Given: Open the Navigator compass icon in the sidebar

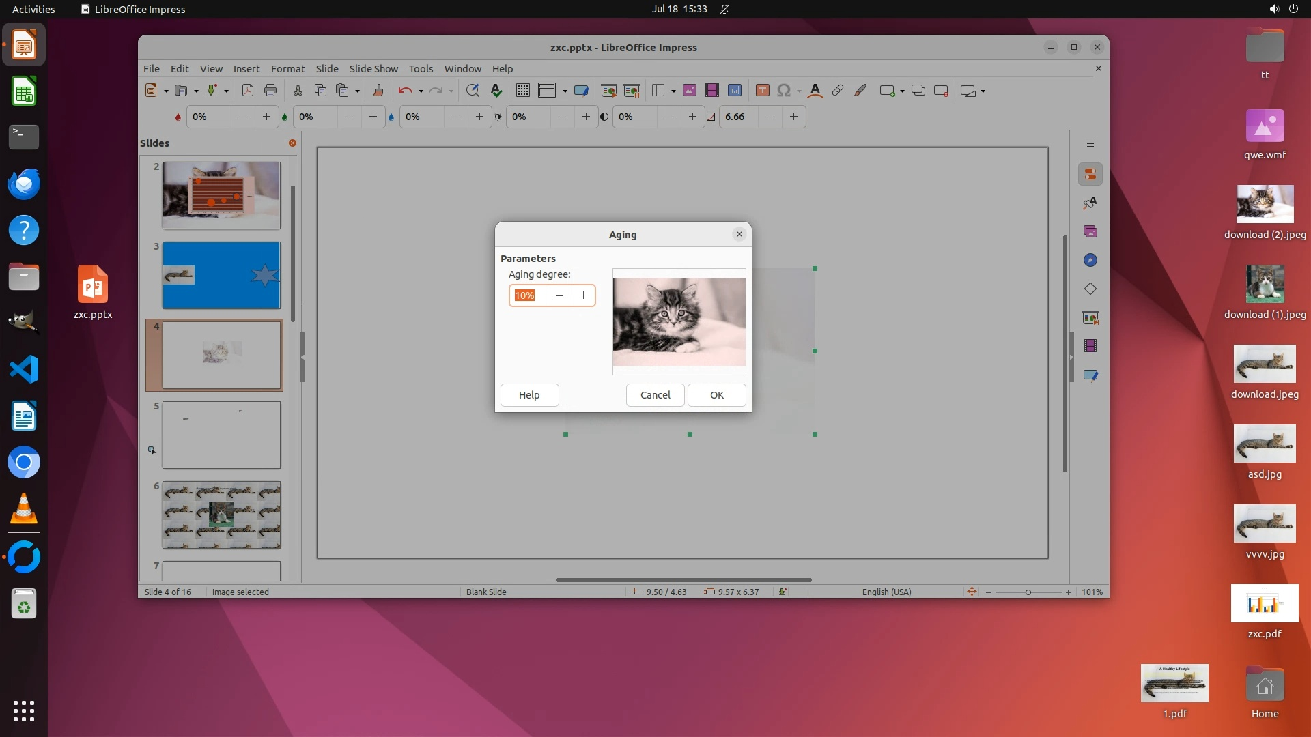Looking at the screenshot, I should coord(1090,260).
